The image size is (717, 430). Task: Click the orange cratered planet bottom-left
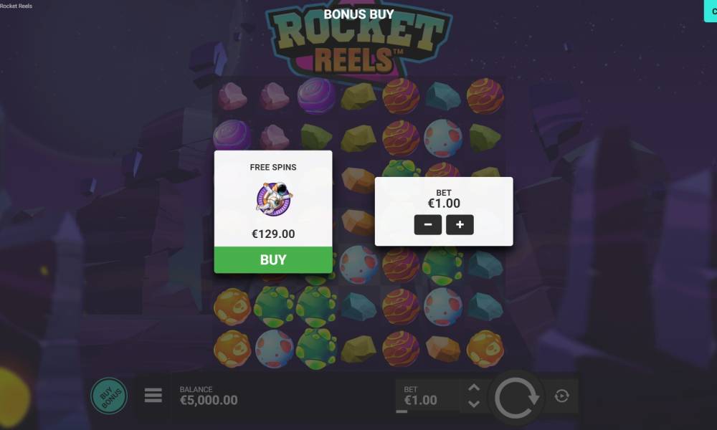coord(232,350)
